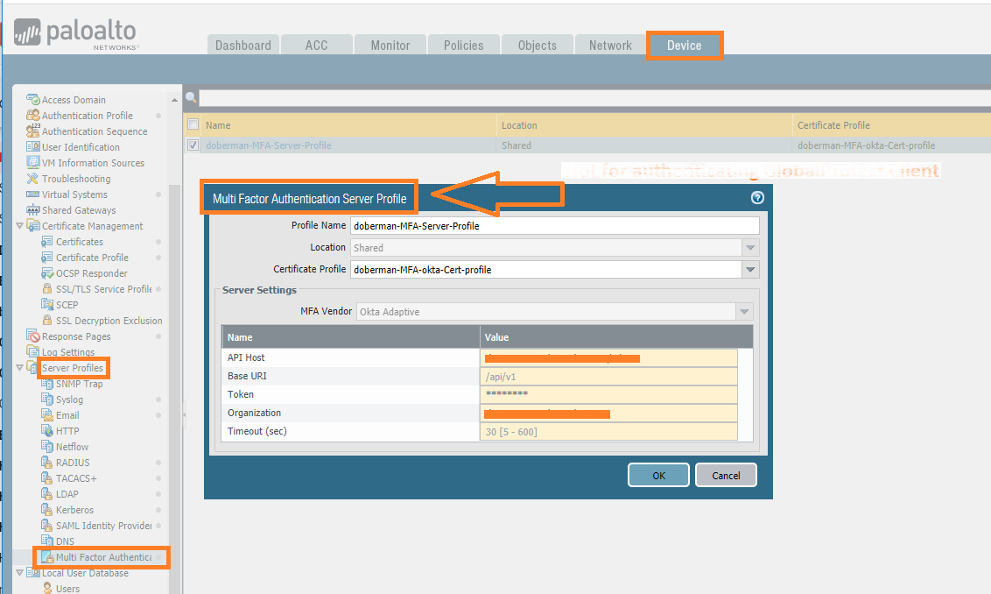
Task: Click the API Host value field
Action: pos(608,357)
